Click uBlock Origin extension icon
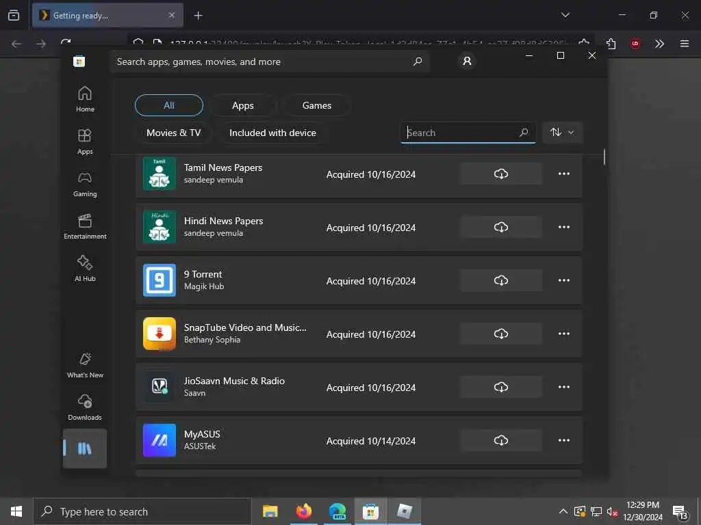 pos(635,44)
